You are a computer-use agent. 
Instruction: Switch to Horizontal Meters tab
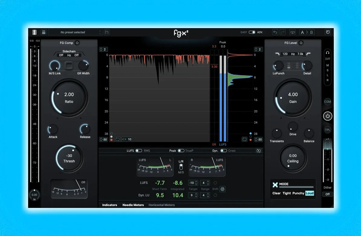click(162, 205)
